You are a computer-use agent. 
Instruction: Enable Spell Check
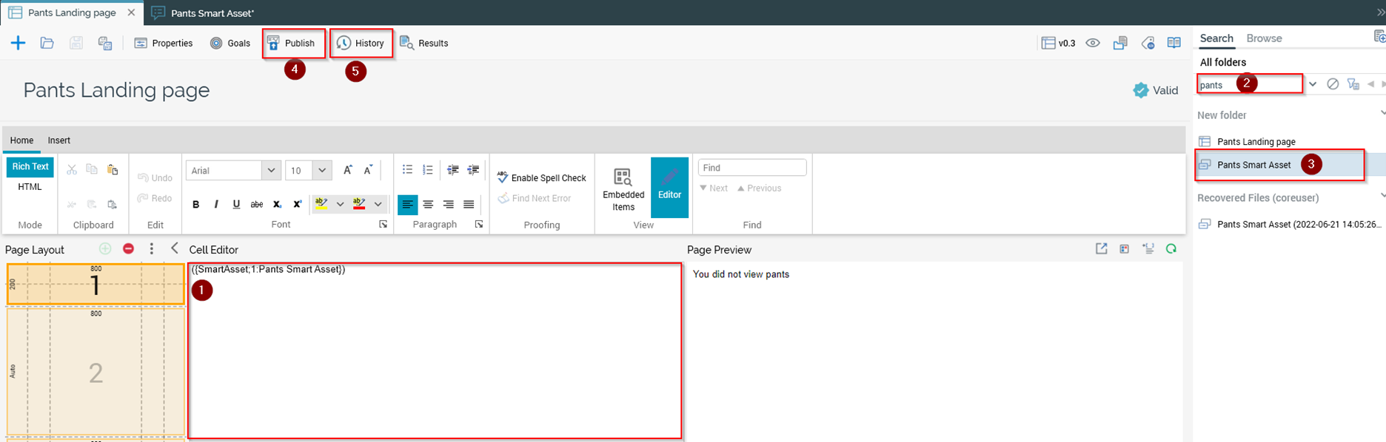click(542, 178)
